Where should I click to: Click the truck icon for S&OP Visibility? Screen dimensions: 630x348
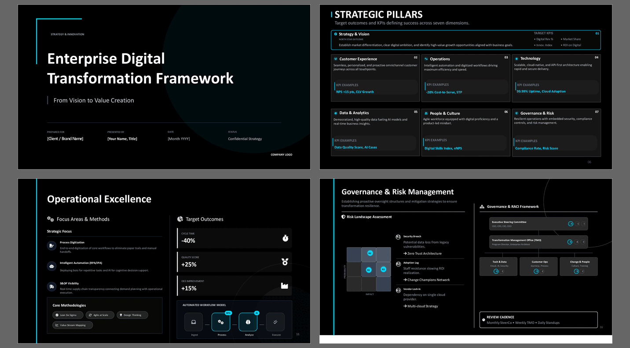pyautogui.click(x=52, y=287)
